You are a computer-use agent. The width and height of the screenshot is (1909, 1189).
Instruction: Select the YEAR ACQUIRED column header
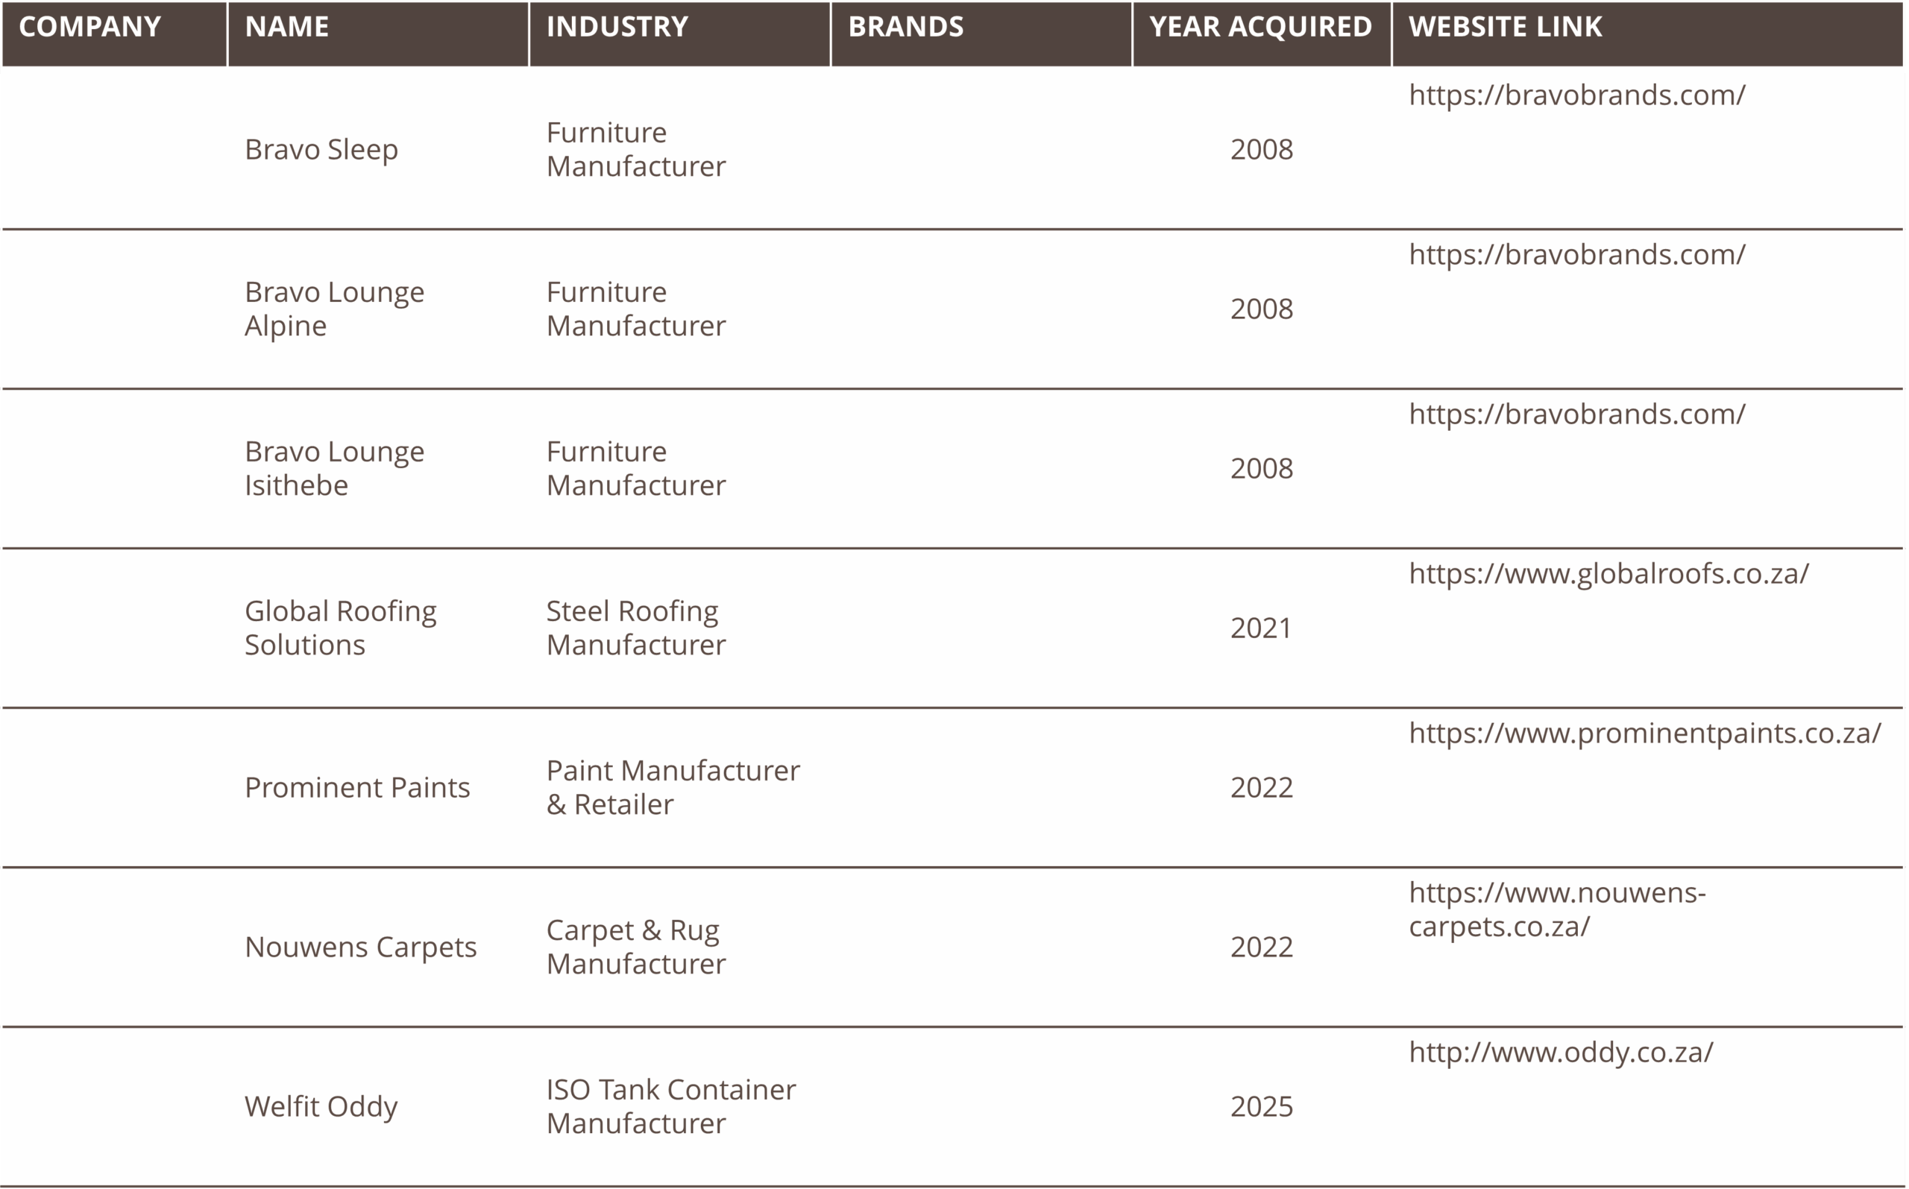tap(1260, 27)
